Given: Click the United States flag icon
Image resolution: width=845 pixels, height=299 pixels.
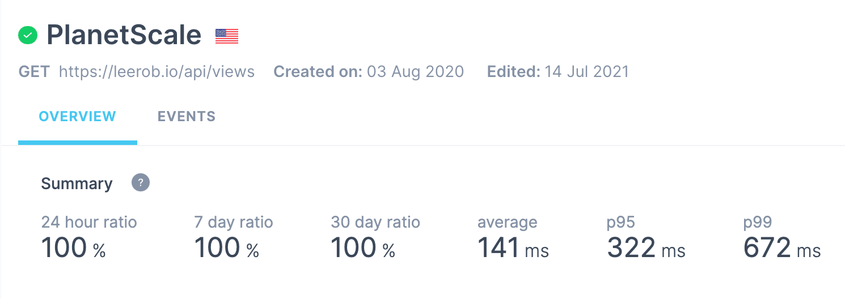Looking at the screenshot, I should (227, 36).
